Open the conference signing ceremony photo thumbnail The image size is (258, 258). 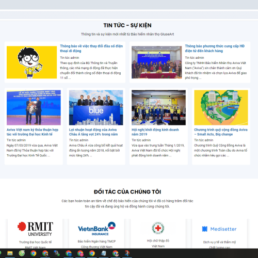(x=156, y=62)
